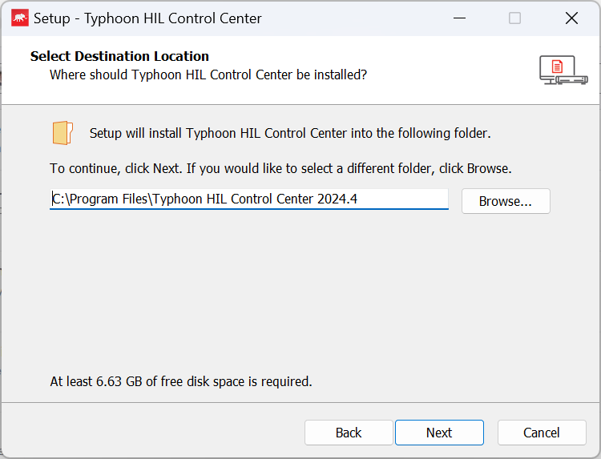Click the greyed-out maximize window icon
The image size is (601, 459).
tap(515, 18)
